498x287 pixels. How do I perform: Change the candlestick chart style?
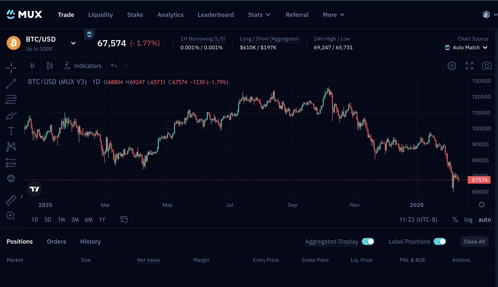50,66
